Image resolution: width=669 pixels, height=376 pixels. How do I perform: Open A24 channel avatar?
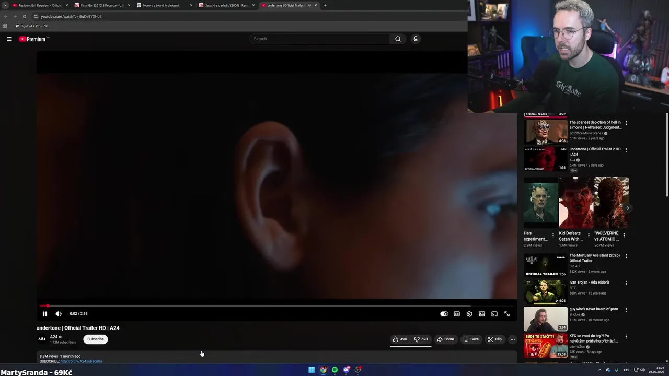(42, 339)
